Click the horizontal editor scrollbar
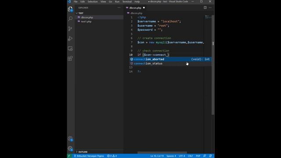Viewport: 281px width, 158px height. tap(162, 152)
